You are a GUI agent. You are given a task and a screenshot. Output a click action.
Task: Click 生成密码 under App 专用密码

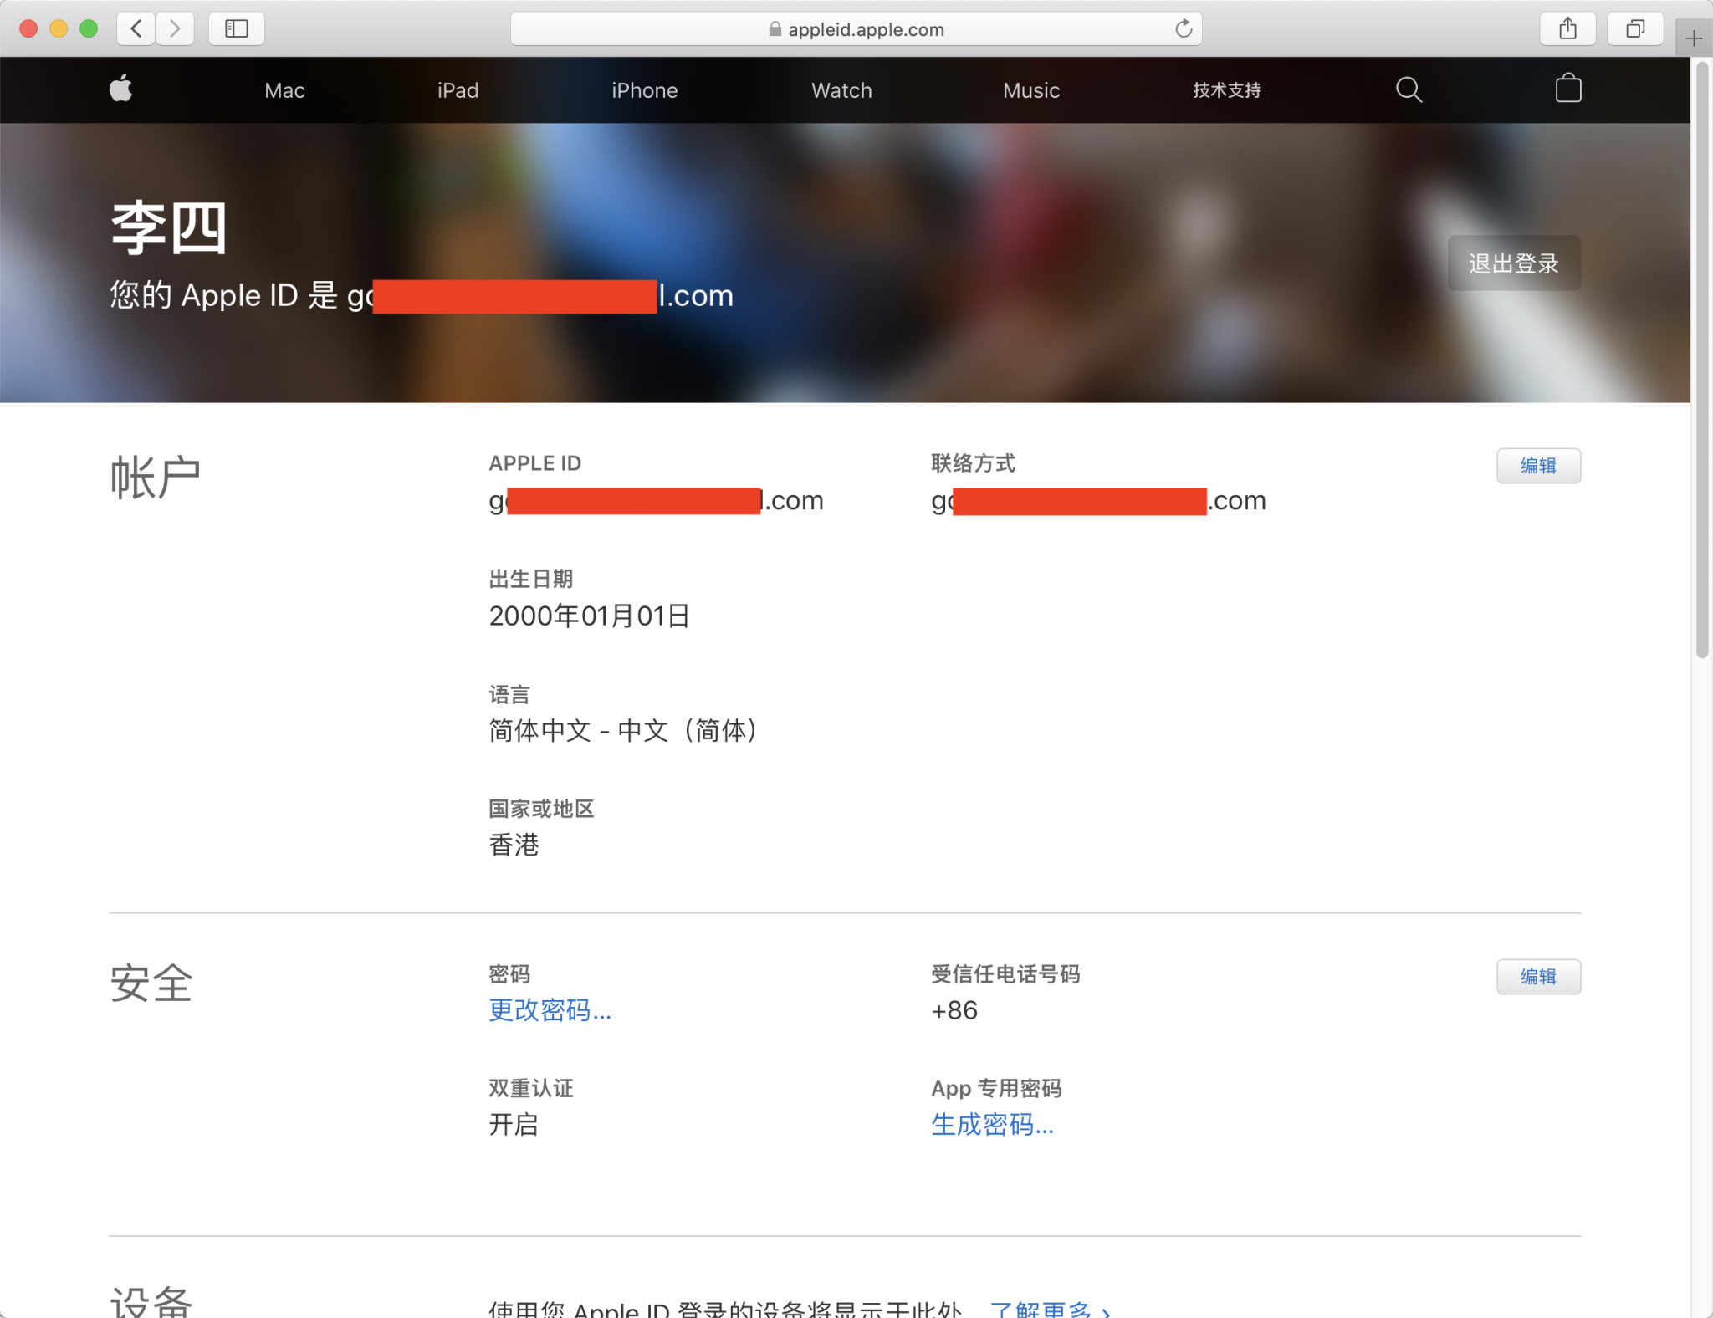click(993, 1125)
